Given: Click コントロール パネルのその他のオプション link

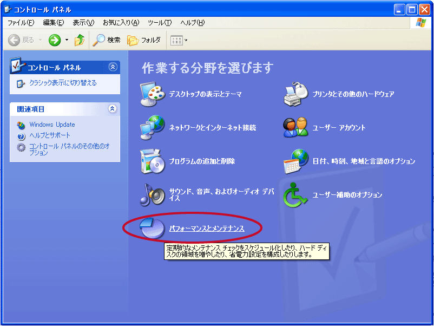Looking at the screenshot, I should [70, 149].
